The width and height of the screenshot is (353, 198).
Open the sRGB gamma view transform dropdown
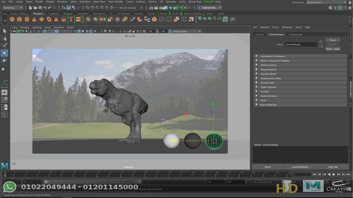point(187,31)
